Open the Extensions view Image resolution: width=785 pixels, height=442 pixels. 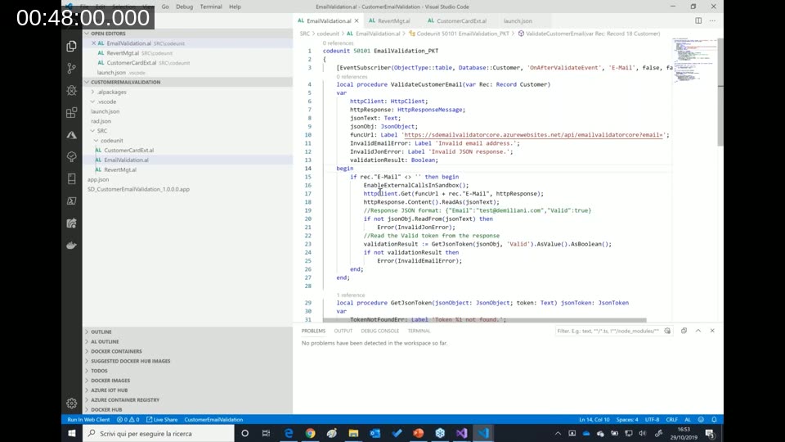[72, 112]
